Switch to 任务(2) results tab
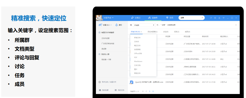Image resolution: width=246 pixels, height=98 pixels. (177, 32)
